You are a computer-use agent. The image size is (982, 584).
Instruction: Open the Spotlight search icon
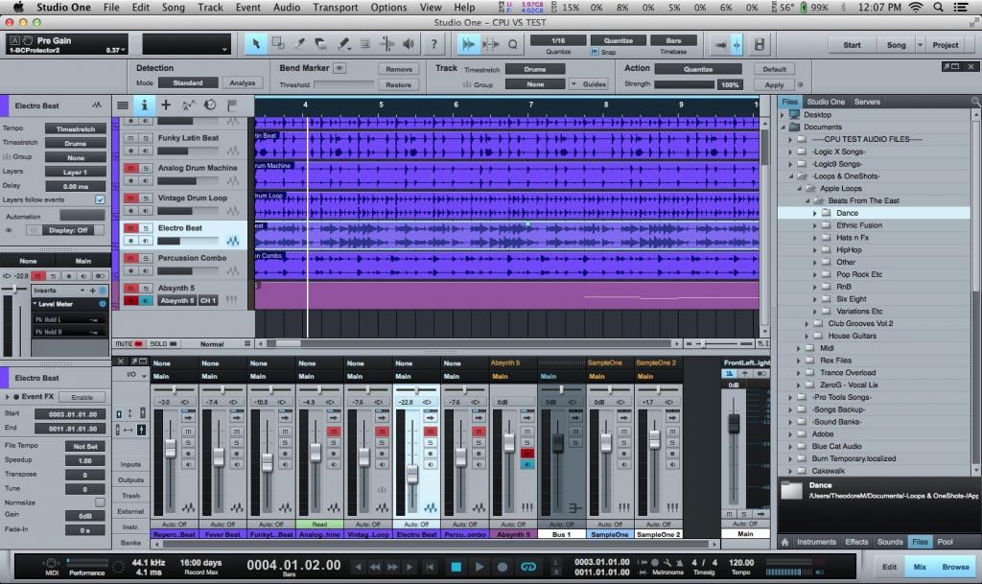pos(938,8)
